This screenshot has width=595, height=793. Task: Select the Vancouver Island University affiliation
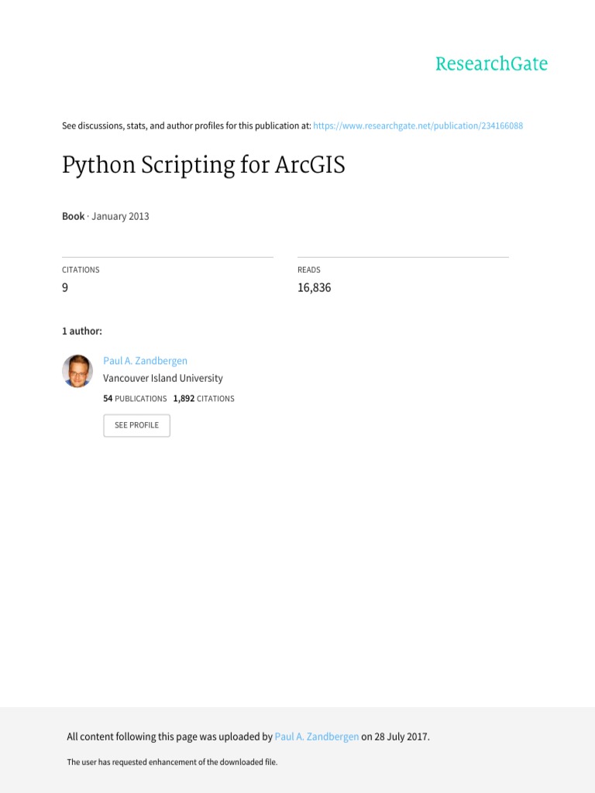tap(163, 379)
